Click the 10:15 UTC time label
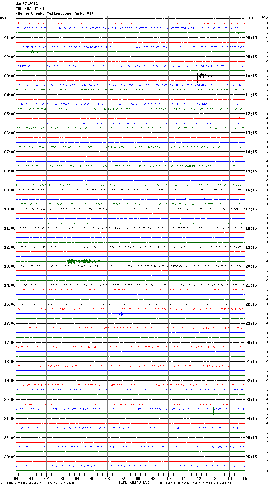This screenshot has width=270, height=487. (251, 76)
